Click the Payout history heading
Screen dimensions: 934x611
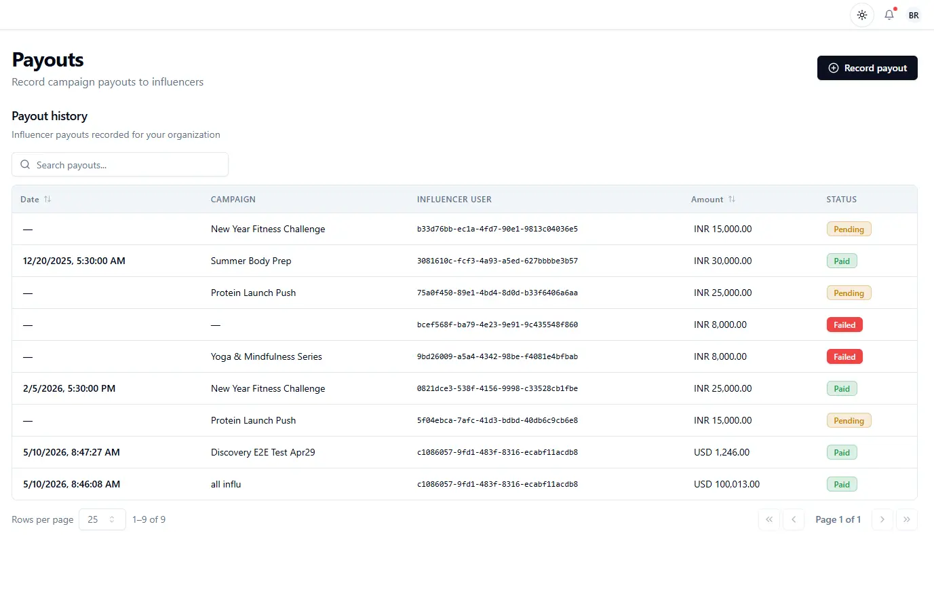coord(50,116)
